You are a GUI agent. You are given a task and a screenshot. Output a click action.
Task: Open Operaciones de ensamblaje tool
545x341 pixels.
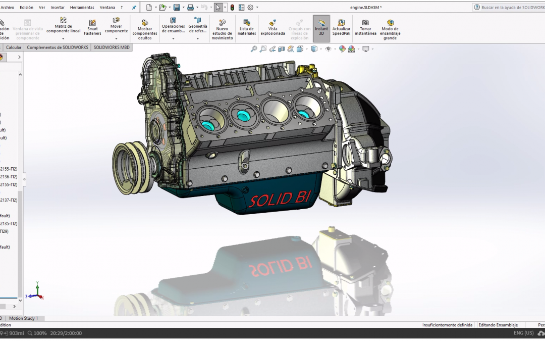coord(173,25)
